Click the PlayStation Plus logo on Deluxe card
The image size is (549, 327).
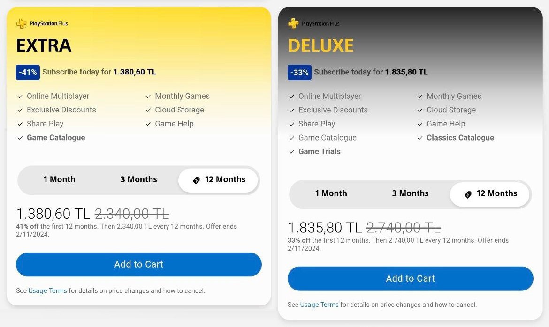(x=314, y=23)
